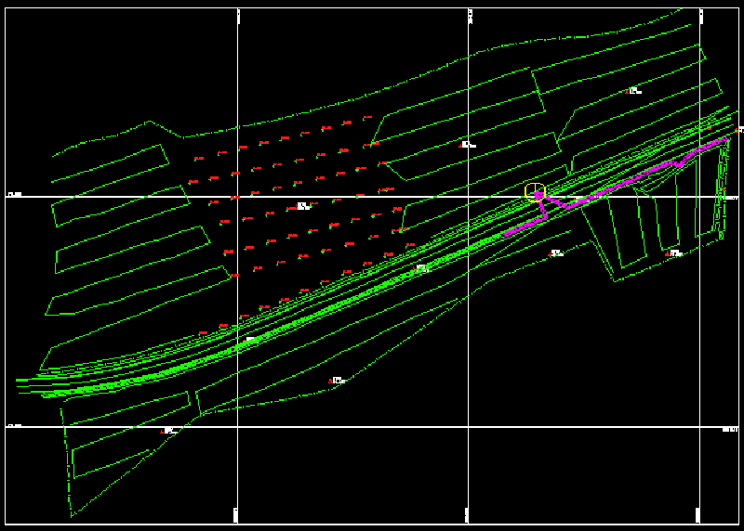Select the white label near the top-right parcels
Image resolution: width=744 pixels, height=531 pixels.
point(634,91)
